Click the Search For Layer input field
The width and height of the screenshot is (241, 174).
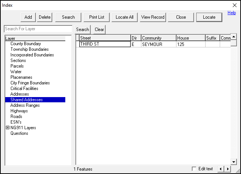(x=38, y=29)
